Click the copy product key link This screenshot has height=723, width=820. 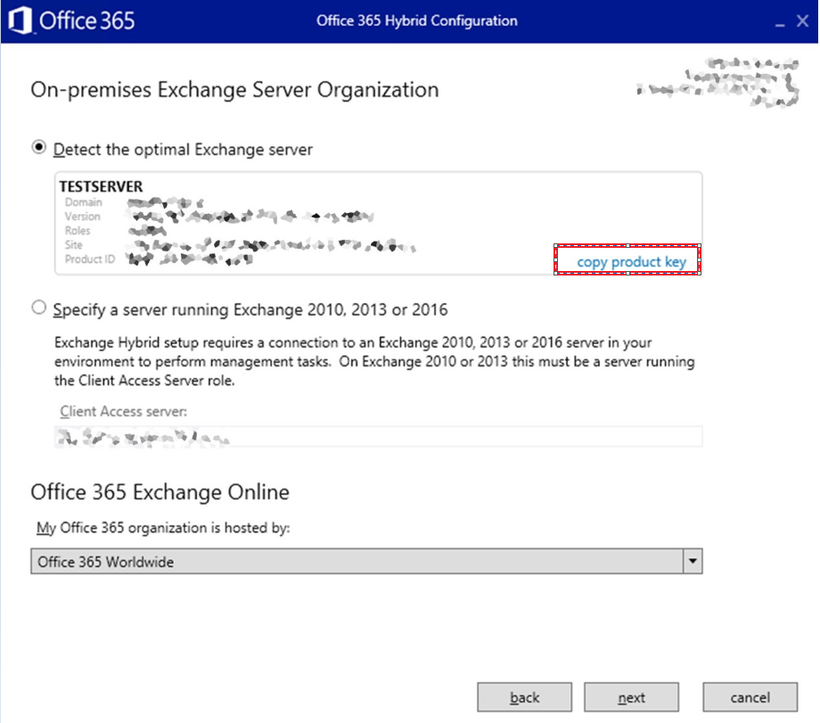631,261
